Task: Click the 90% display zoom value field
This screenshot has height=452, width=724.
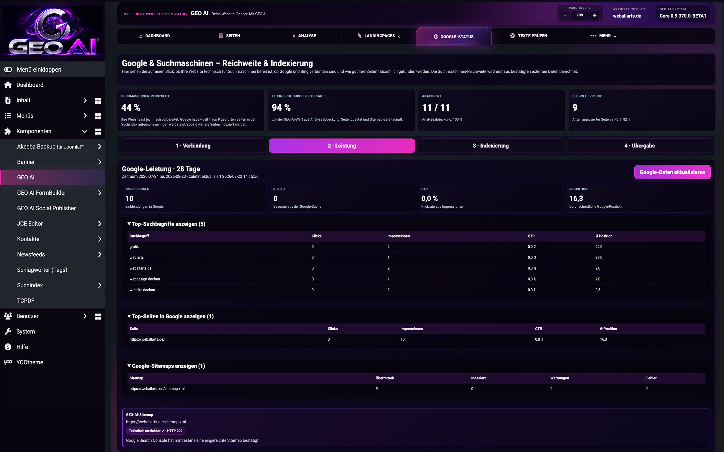Action: pyautogui.click(x=580, y=15)
